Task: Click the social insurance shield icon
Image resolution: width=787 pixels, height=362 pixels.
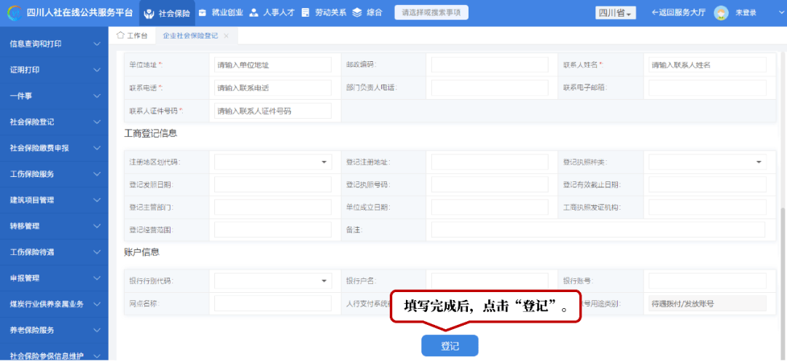Action: [x=149, y=13]
